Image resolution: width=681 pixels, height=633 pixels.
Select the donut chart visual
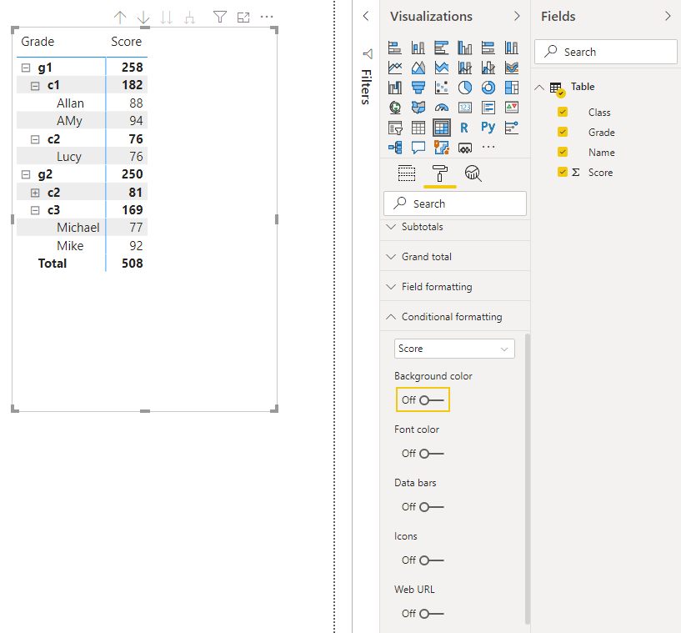pos(488,88)
